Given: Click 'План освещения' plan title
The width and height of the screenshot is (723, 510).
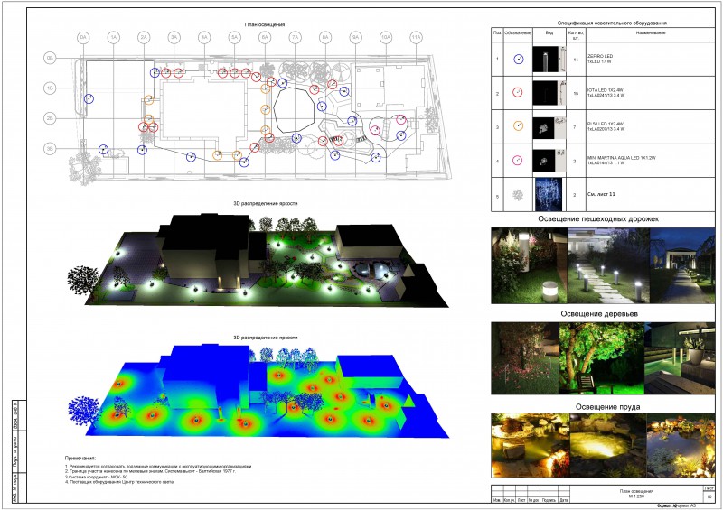Looking at the screenshot, I should pyautogui.click(x=265, y=25).
